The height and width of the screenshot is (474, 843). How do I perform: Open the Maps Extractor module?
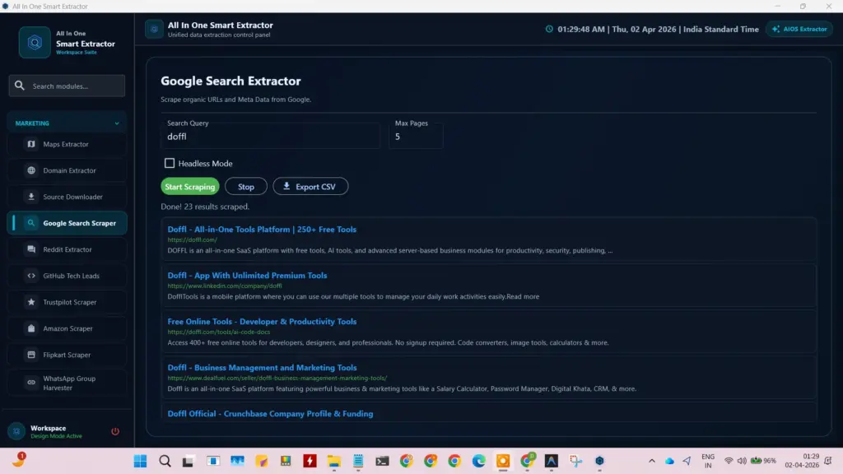point(67,144)
